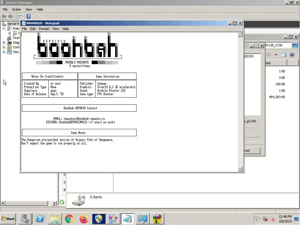
Task: Open the view options dropdown arrow in Explorer
Action: click(x=276, y=55)
